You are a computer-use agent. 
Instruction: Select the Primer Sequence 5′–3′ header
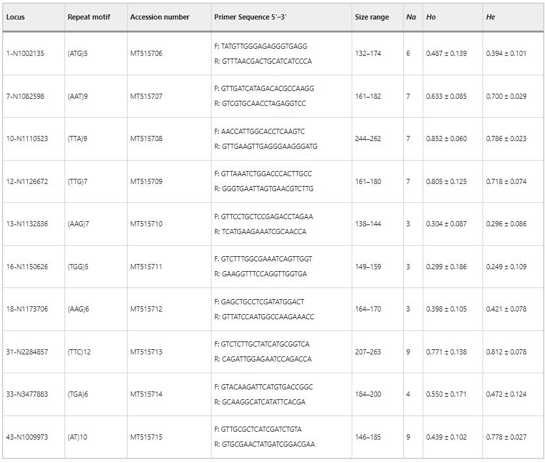coord(257,18)
